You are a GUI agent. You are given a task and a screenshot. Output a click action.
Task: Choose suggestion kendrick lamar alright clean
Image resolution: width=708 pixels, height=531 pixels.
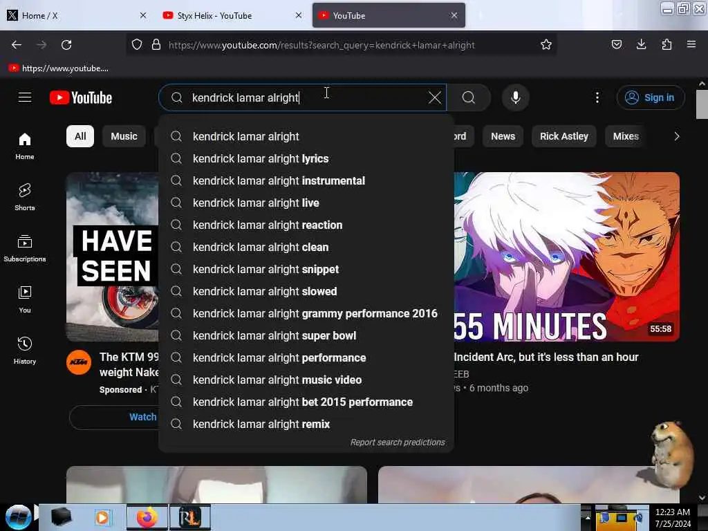(x=306, y=247)
